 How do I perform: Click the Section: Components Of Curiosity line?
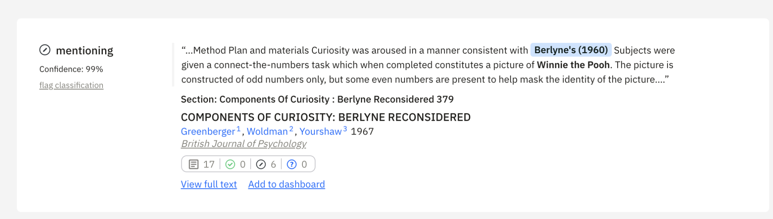[x=317, y=99]
